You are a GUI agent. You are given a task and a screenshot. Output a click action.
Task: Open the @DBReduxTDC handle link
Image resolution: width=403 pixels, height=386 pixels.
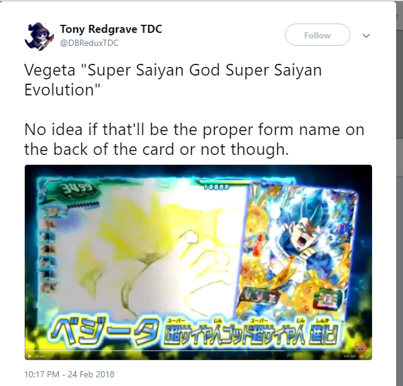[x=89, y=43]
